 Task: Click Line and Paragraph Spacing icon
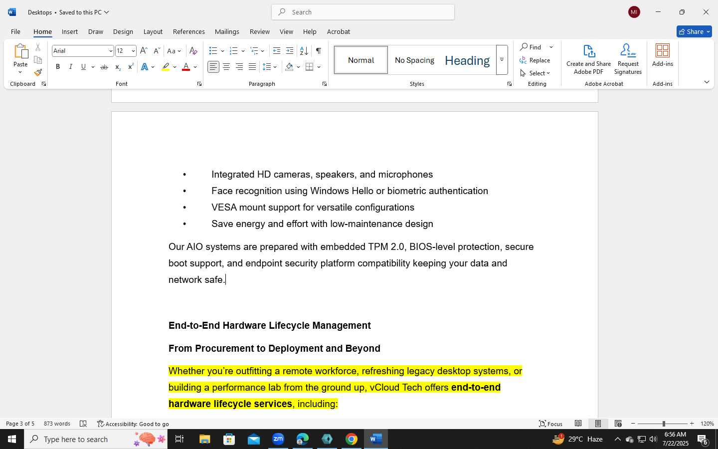click(x=267, y=67)
